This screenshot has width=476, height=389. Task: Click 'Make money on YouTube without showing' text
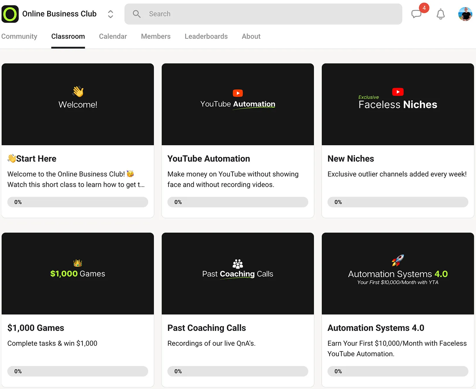click(233, 174)
